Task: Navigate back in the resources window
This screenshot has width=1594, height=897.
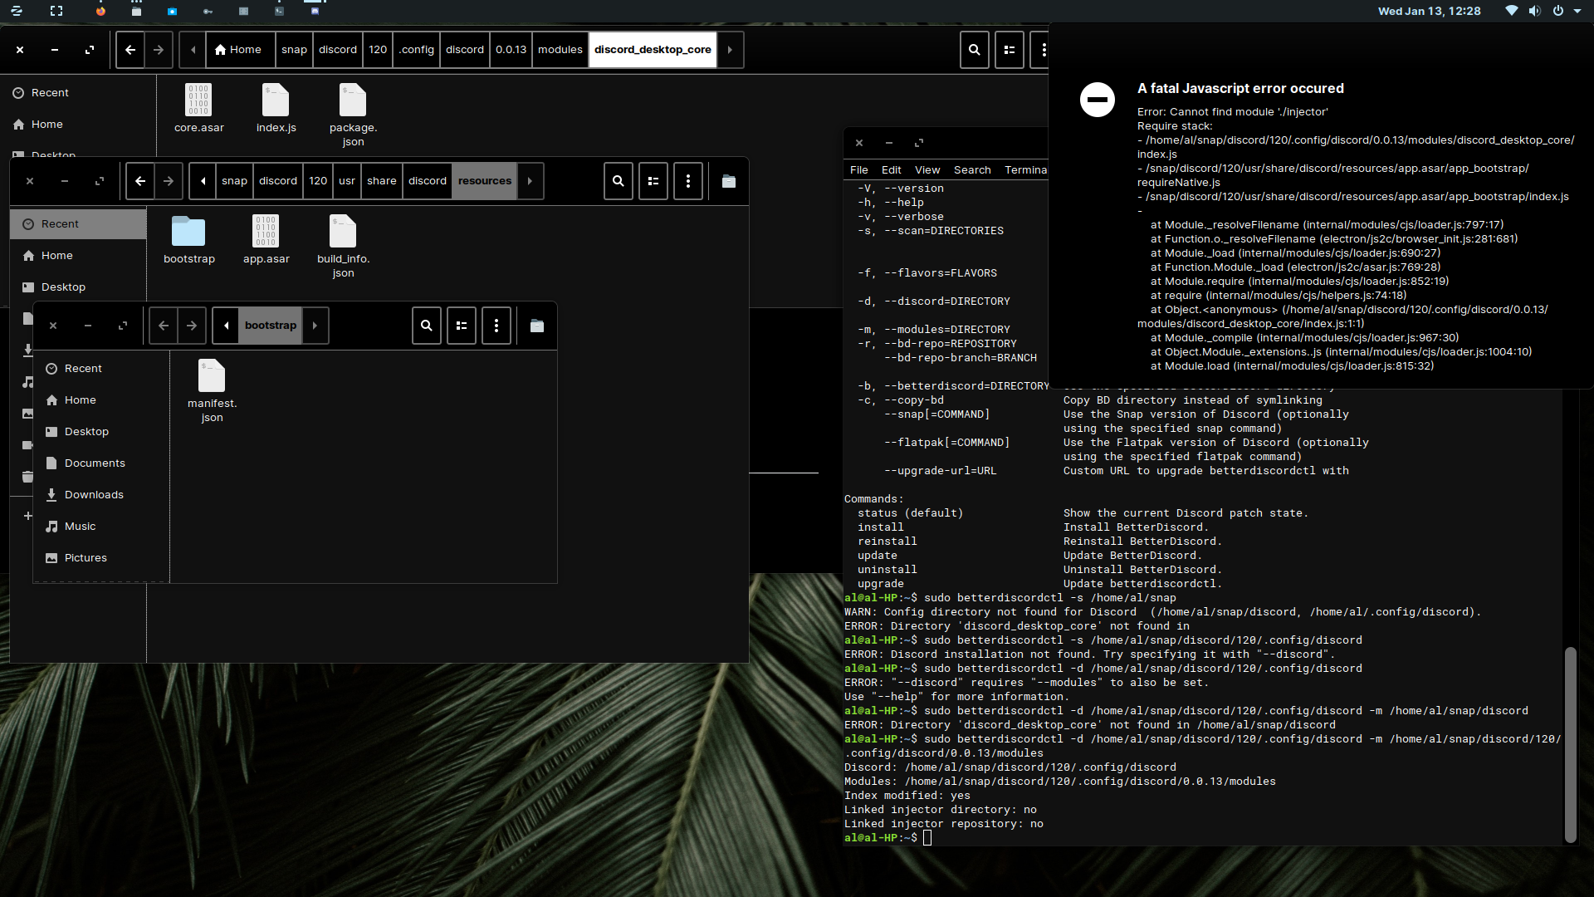Action: coord(139,181)
